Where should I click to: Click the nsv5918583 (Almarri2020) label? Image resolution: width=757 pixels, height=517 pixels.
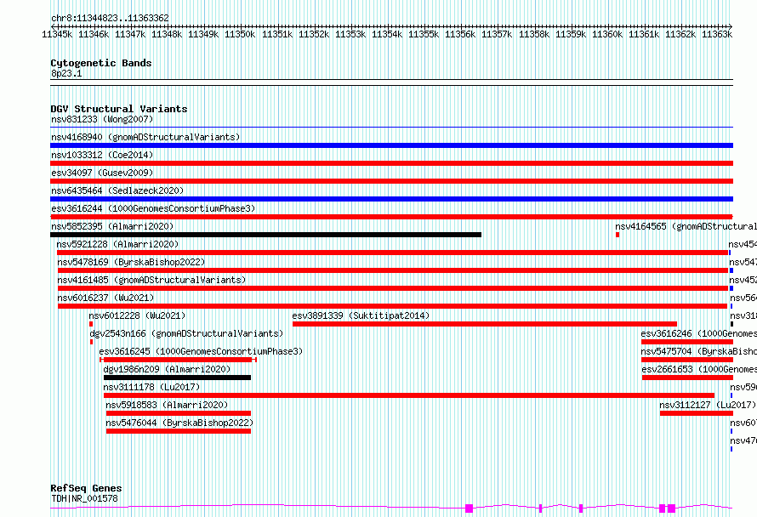pos(167,405)
